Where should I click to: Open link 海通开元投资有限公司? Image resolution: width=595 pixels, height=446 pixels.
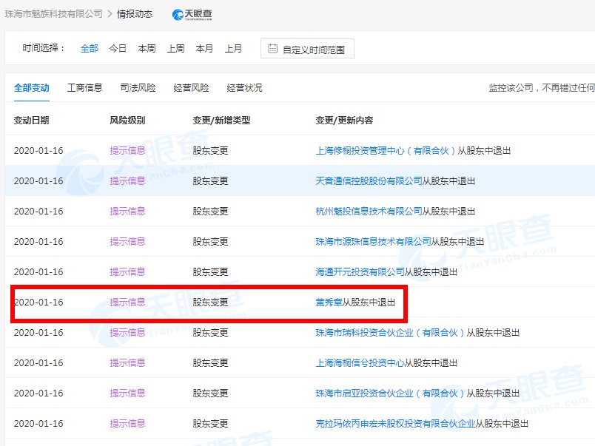click(360, 272)
